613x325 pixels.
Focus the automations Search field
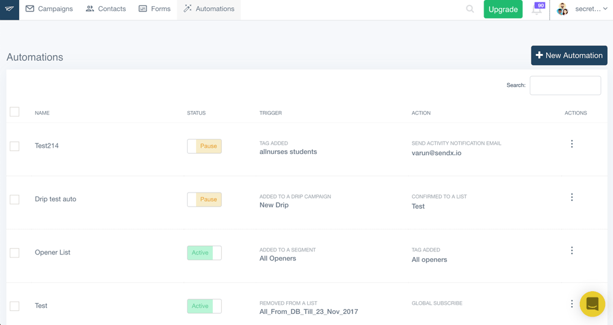565,85
